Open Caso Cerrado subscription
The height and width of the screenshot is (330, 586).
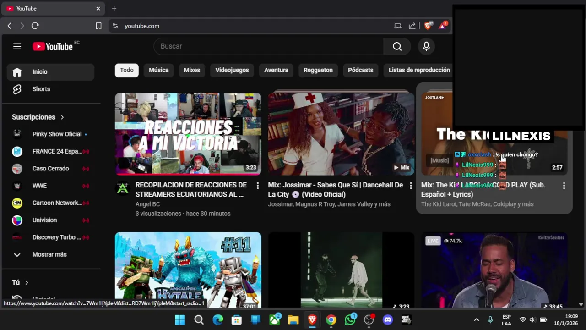(50, 169)
